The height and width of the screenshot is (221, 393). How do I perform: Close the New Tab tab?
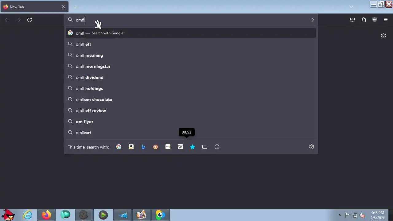click(64, 7)
